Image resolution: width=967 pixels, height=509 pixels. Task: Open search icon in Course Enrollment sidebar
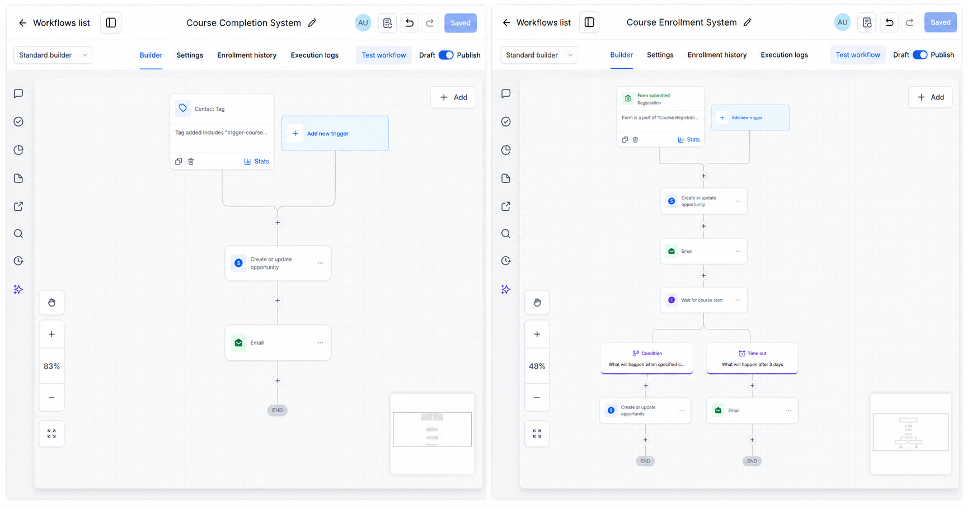[x=506, y=234]
